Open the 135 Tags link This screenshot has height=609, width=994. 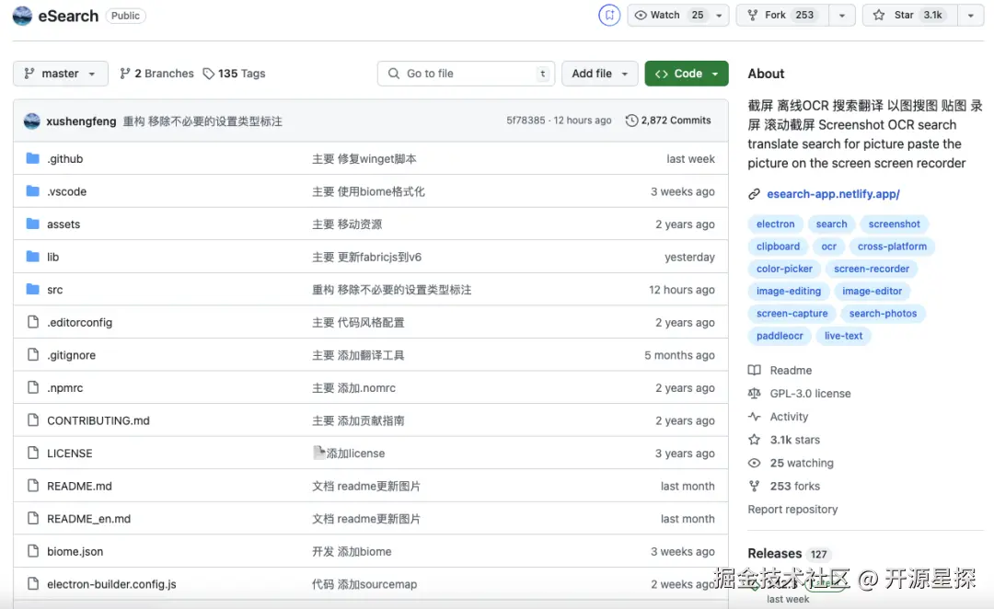pos(234,74)
